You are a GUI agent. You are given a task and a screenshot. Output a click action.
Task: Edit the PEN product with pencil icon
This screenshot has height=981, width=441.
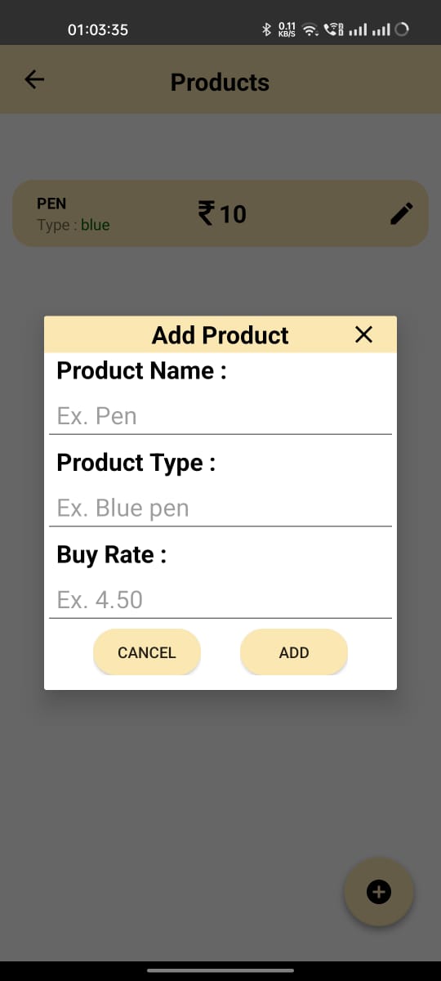coord(401,213)
